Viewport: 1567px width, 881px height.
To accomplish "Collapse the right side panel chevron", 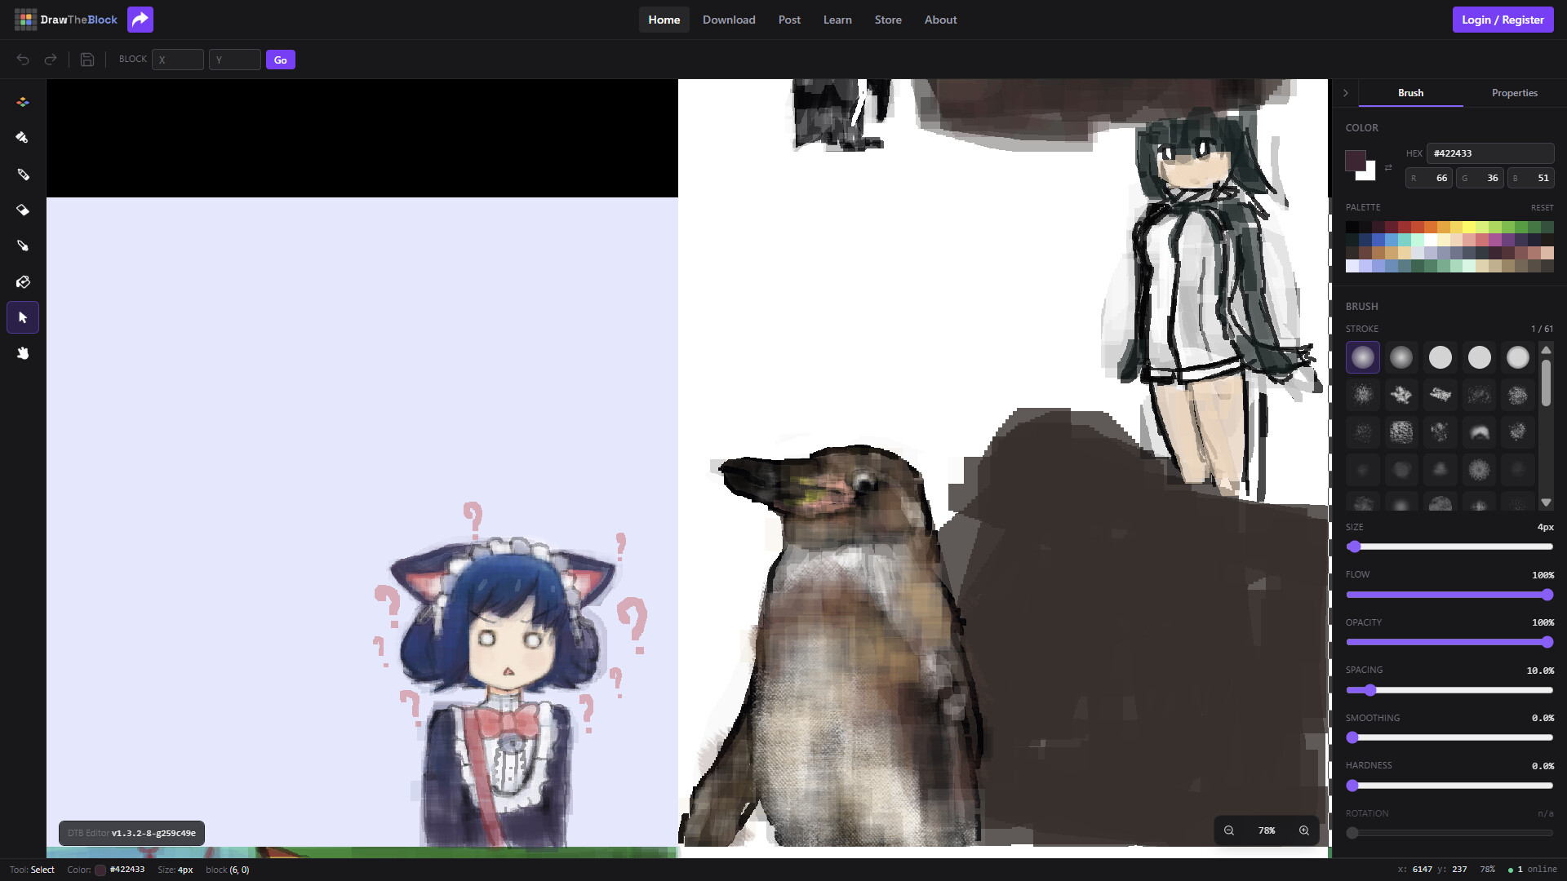I will pos(1346,93).
